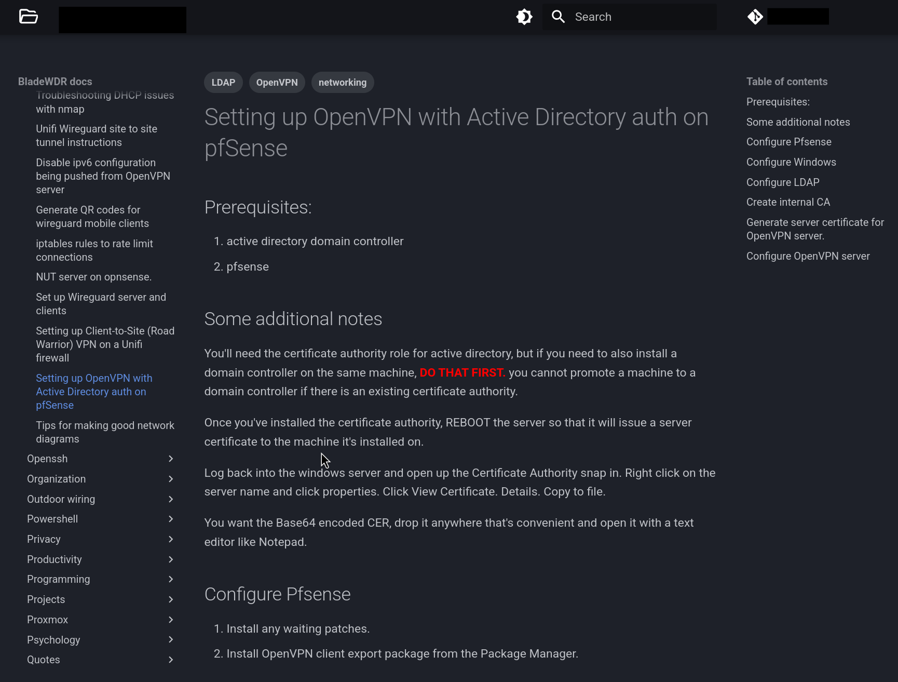Open Tips for making good network diagrams page
Screen dimensions: 898x682
[105, 432]
